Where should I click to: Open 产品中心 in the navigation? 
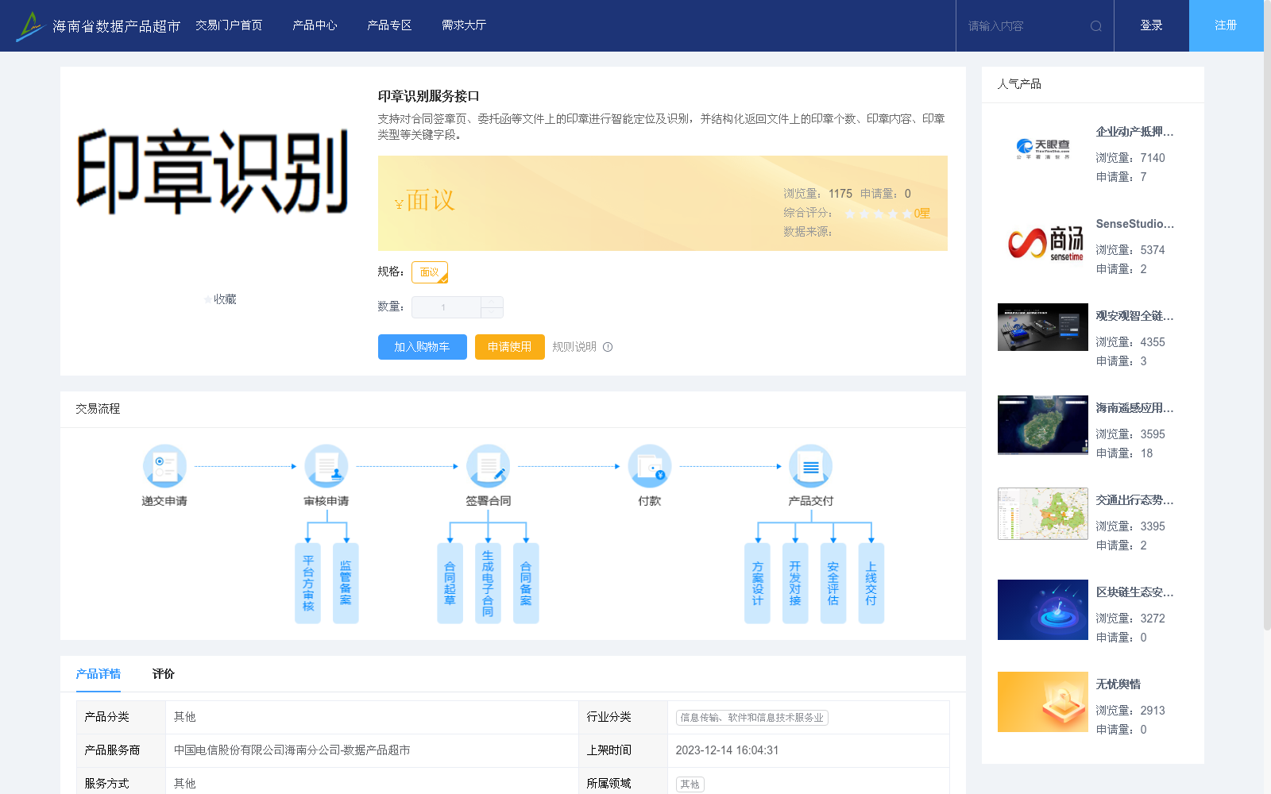pos(315,25)
